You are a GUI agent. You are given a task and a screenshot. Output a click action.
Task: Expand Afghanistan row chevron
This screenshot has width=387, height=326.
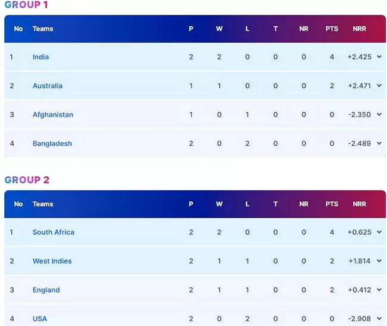tap(379, 114)
